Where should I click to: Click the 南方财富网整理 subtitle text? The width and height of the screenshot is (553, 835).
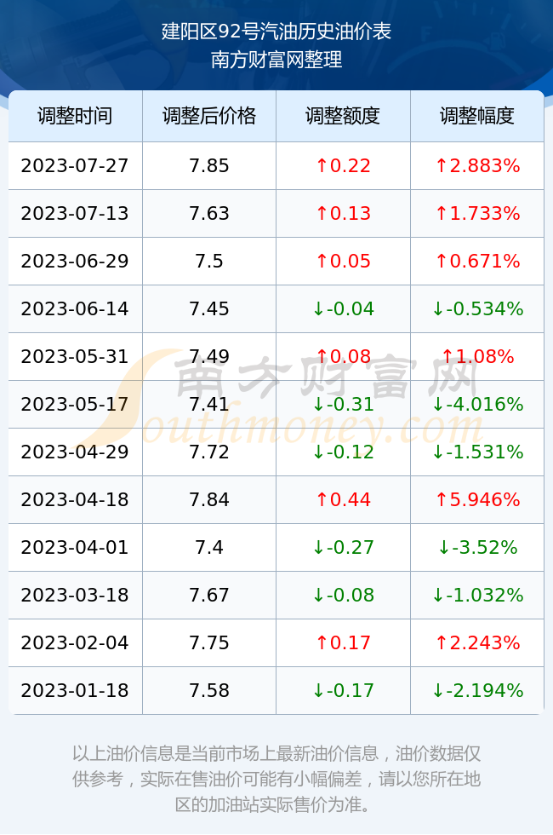click(x=276, y=59)
